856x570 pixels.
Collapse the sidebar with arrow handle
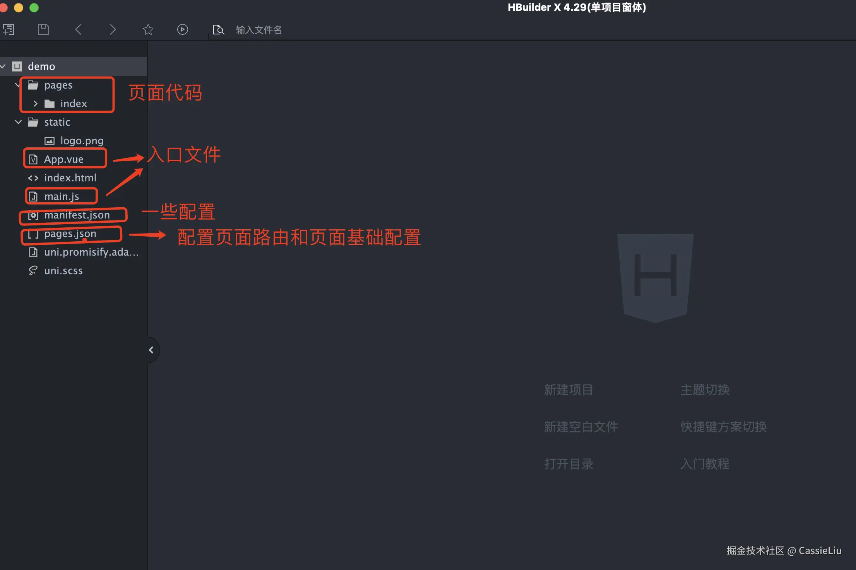click(151, 350)
